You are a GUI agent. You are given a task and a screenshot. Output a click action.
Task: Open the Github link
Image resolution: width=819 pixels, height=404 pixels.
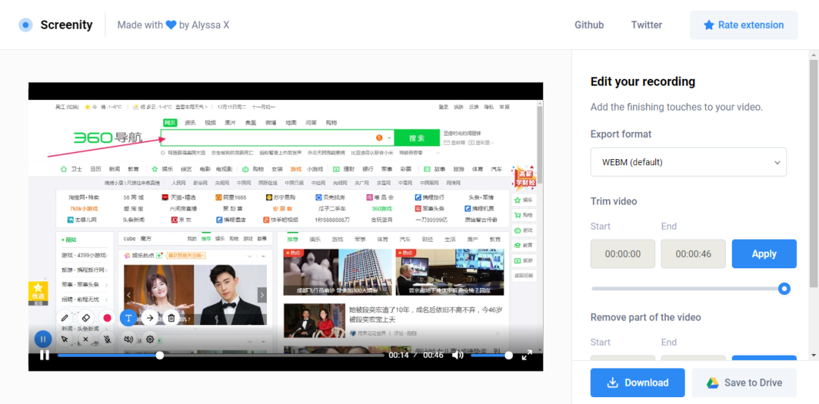[589, 25]
